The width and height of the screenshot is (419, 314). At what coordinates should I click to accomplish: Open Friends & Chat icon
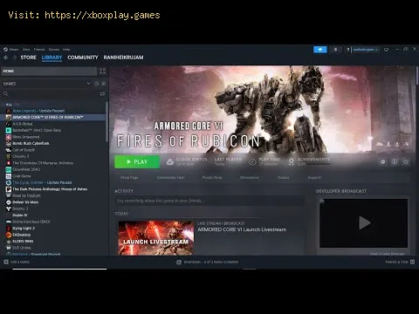(x=412, y=262)
